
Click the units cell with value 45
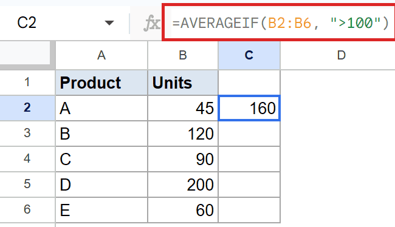[x=183, y=108]
